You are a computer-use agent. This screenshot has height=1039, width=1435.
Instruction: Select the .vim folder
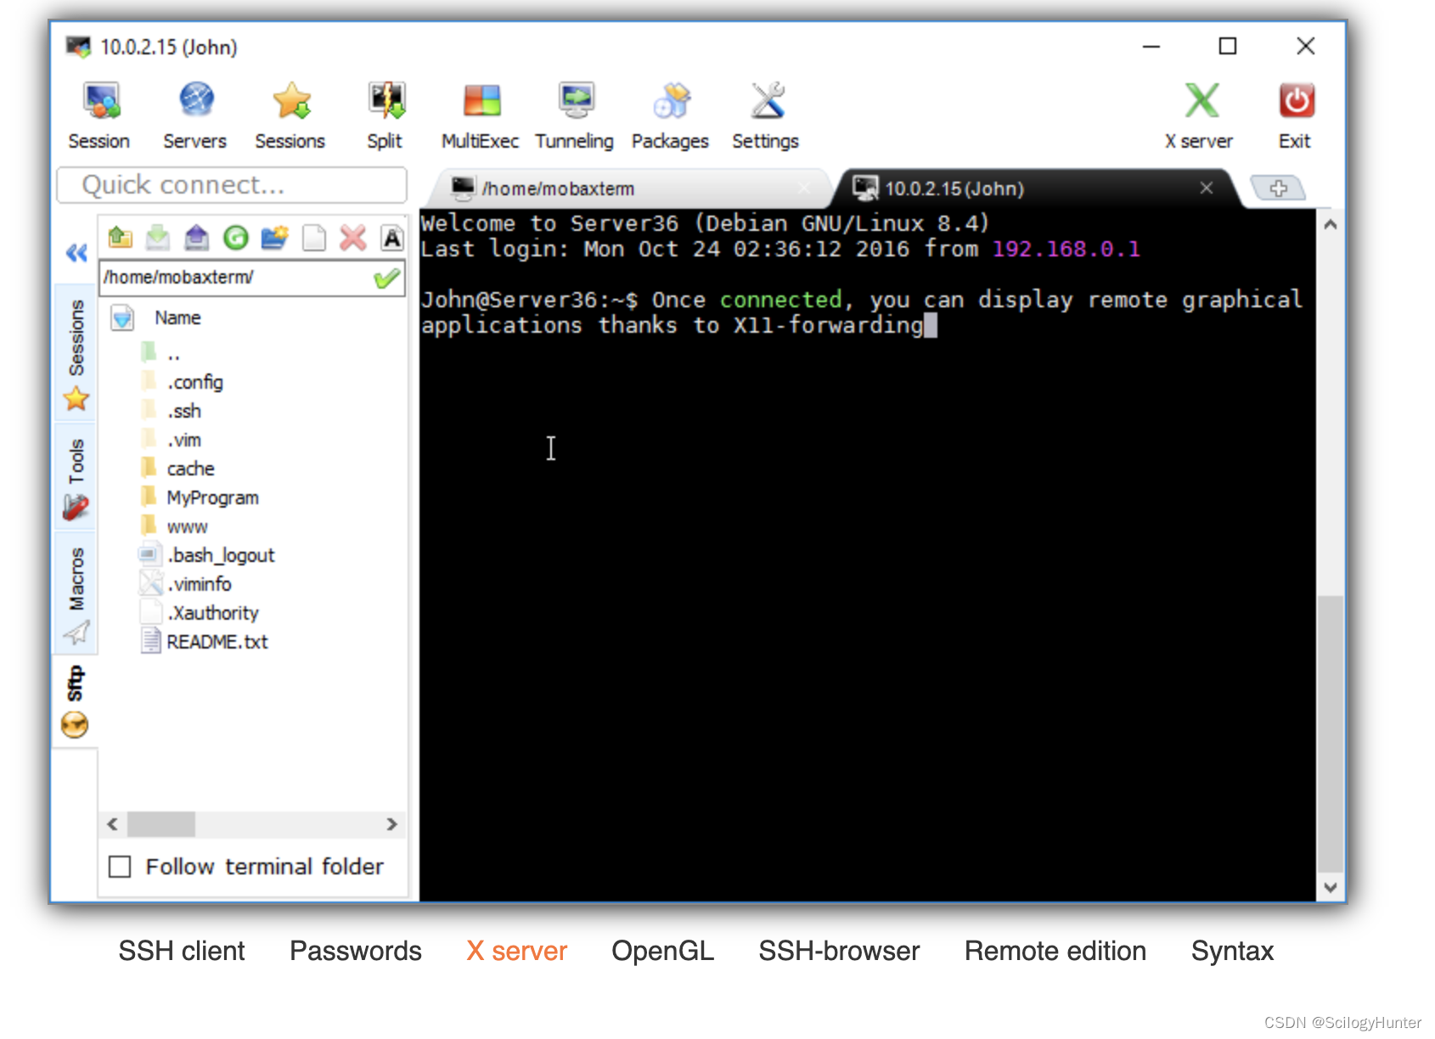point(183,440)
